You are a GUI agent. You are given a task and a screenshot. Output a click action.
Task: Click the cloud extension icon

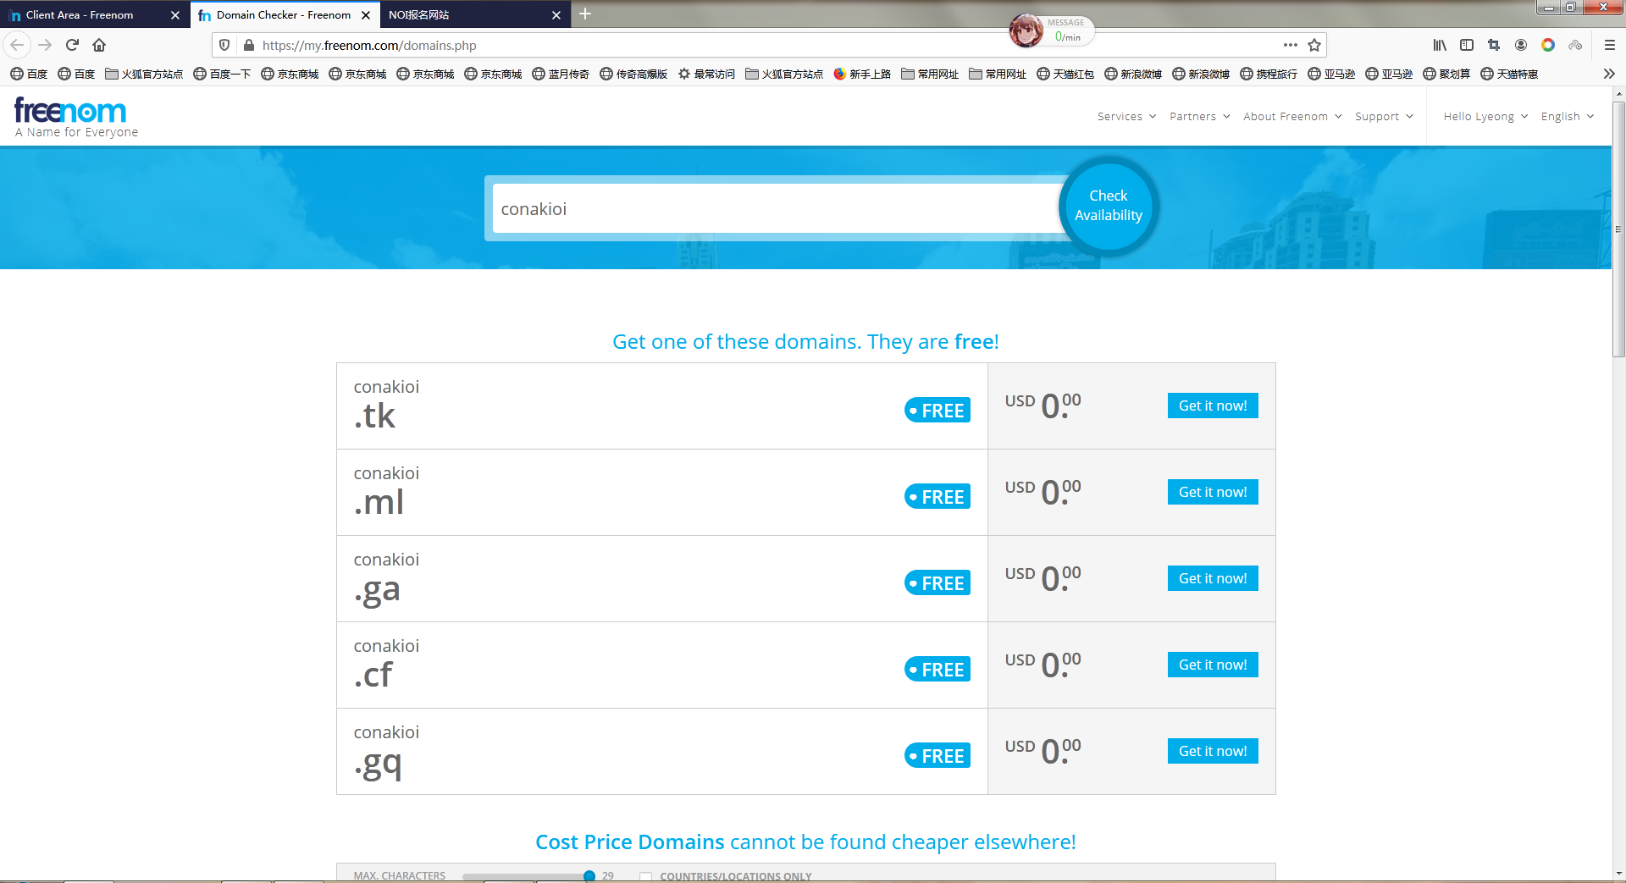[1575, 45]
